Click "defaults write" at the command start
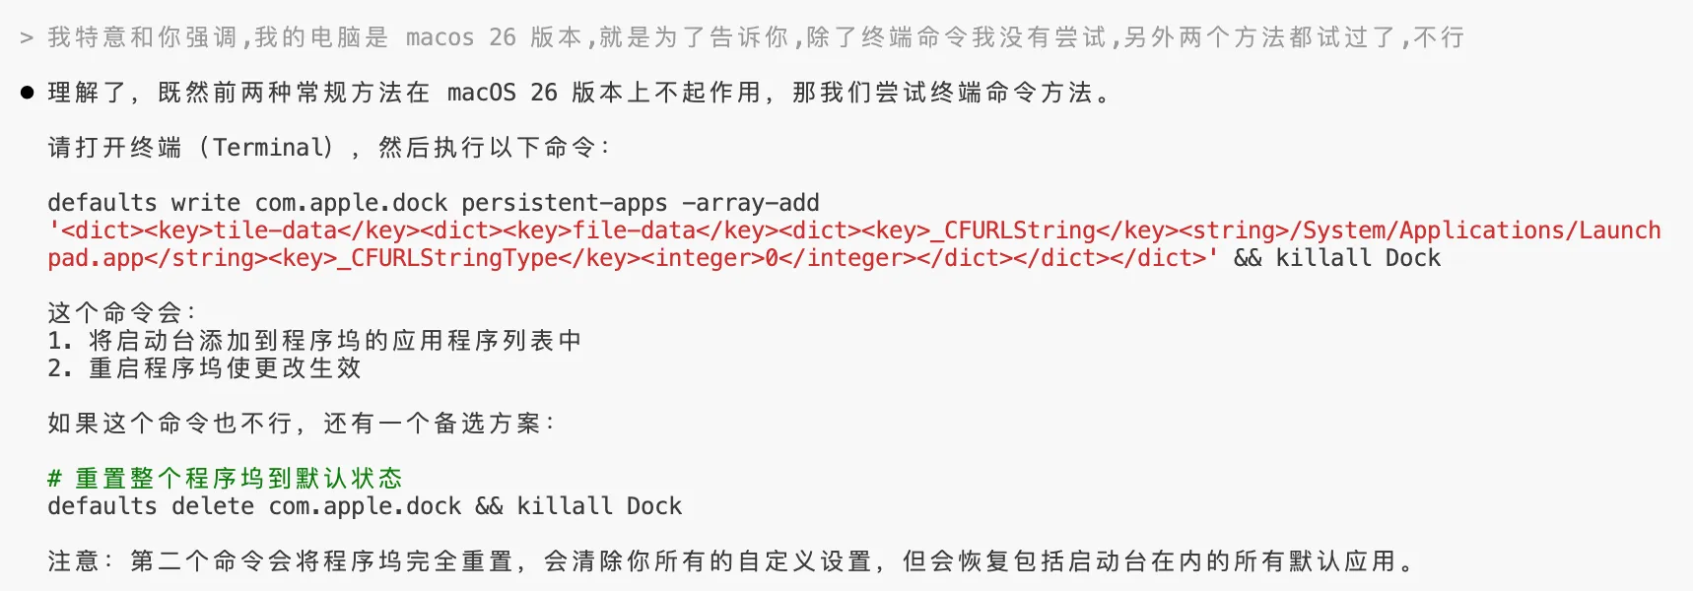Viewport: 1693px width, 591px height. 144,203
